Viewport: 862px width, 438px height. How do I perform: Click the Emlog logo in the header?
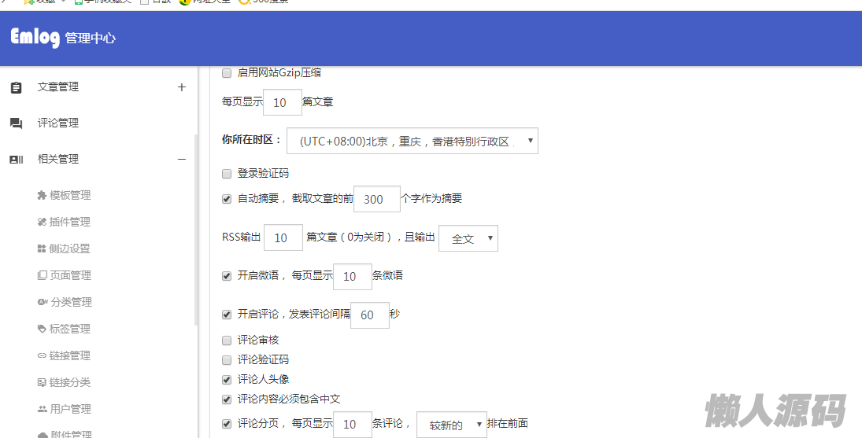pos(35,37)
